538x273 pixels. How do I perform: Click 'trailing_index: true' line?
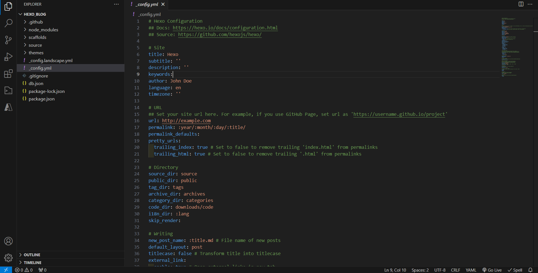(266, 147)
